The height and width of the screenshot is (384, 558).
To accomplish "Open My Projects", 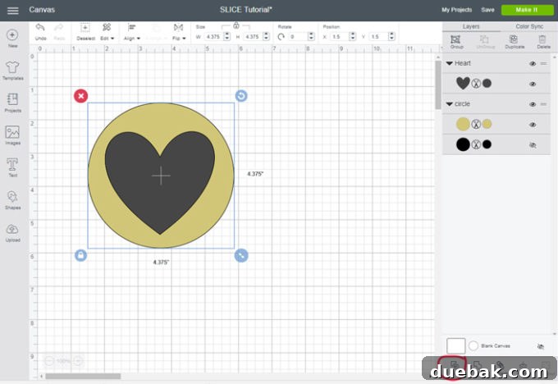I will pos(456,10).
